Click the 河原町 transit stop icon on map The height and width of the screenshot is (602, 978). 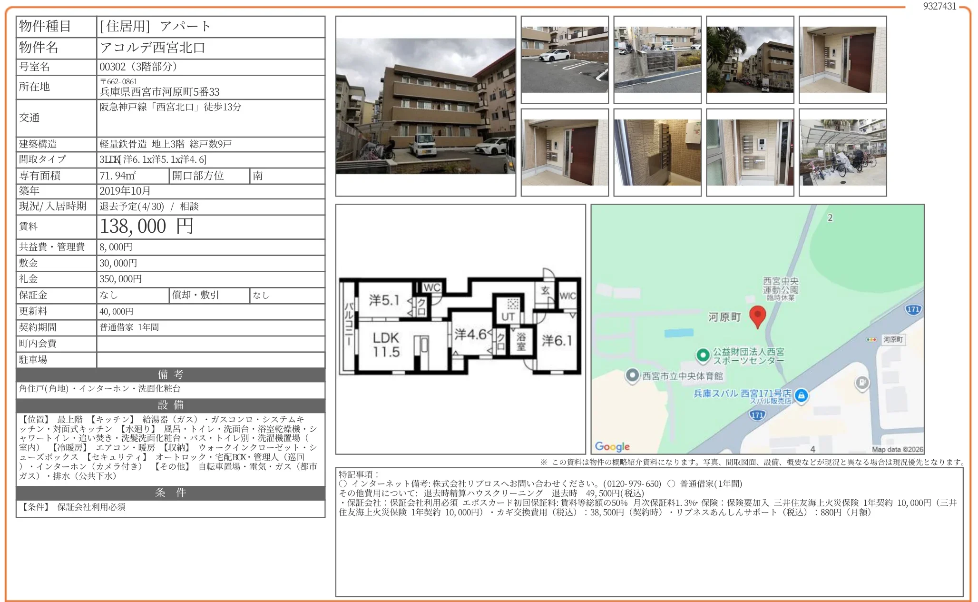tap(871, 339)
